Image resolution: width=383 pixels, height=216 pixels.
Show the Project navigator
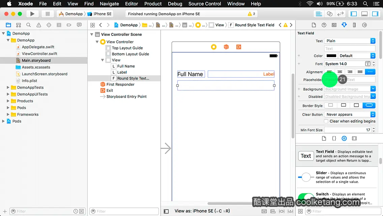click(8, 25)
